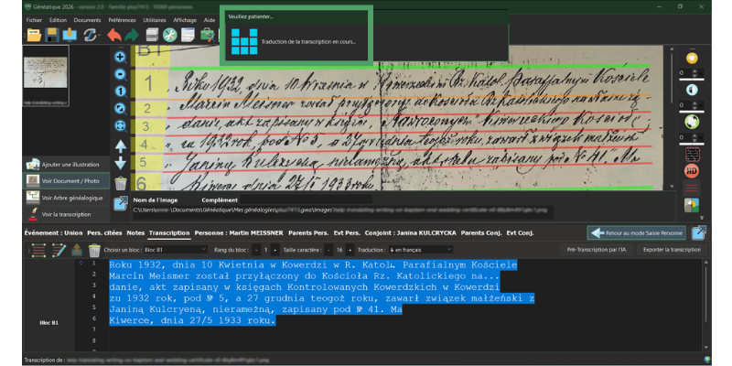Screen dimensions: 732x366
Task: Click the red HD quality icon
Action: coord(692,170)
